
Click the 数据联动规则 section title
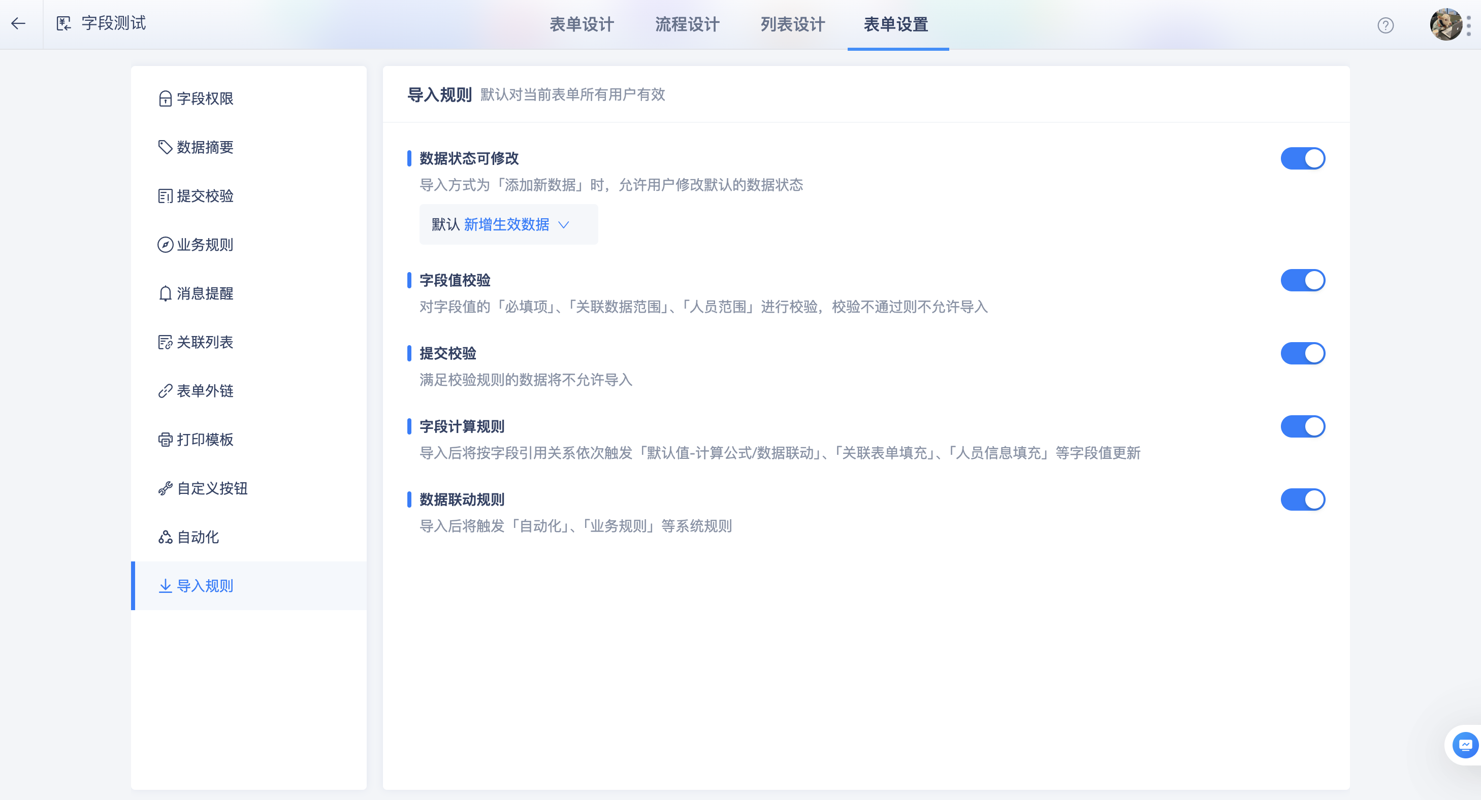point(462,499)
